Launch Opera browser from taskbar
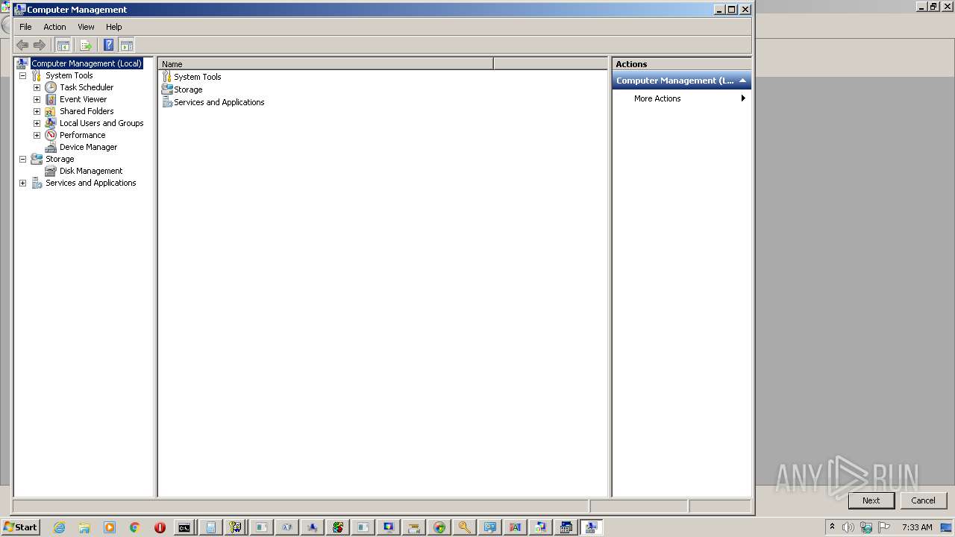 [x=160, y=527]
